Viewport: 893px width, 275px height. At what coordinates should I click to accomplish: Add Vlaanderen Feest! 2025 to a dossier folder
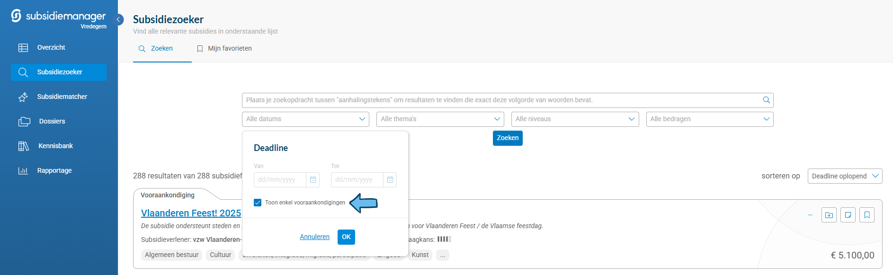[829, 215]
